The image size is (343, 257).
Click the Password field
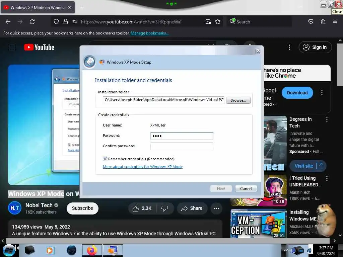point(182,136)
